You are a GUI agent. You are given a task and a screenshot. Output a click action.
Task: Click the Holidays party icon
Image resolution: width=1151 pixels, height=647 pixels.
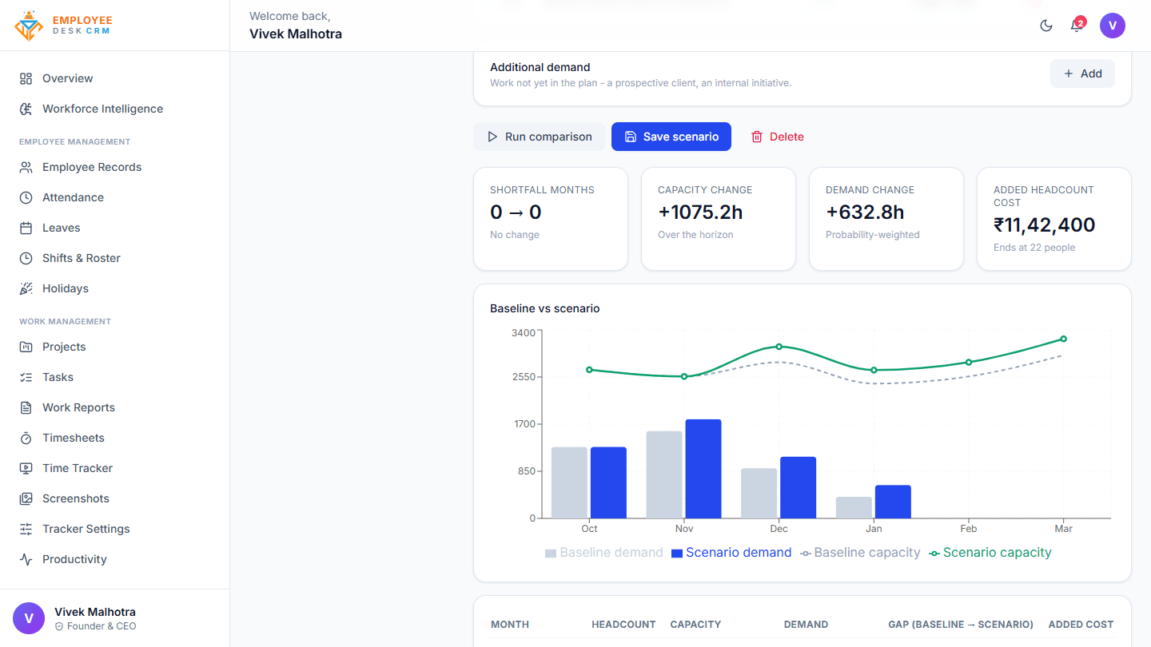[x=26, y=288]
